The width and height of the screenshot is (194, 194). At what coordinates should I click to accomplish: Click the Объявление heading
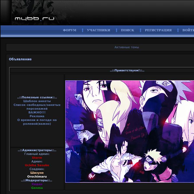tap(20, 59)
